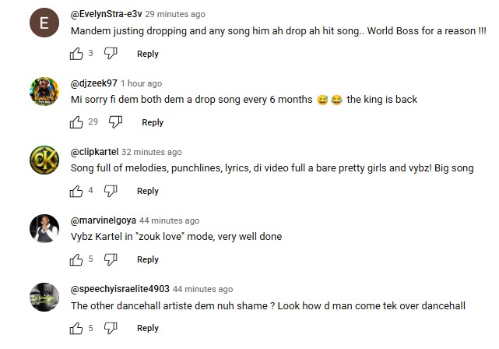Open the @EvelynStra-e3v channel link
The width and height of the screenshot is (499, 349).
[106, 15]
